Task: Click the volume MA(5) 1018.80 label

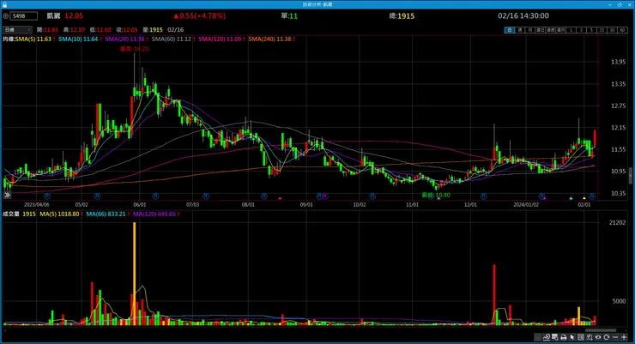Action: click(59, 214)
